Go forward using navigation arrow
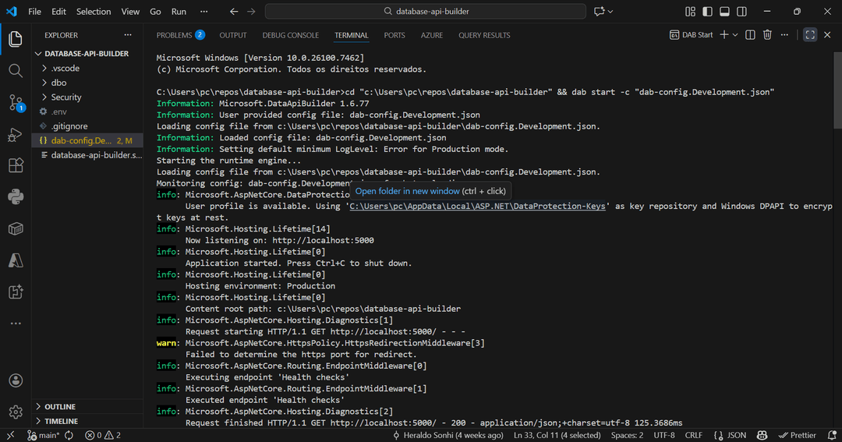The width and height of the screenshot is (842, 442). (251, 11)
